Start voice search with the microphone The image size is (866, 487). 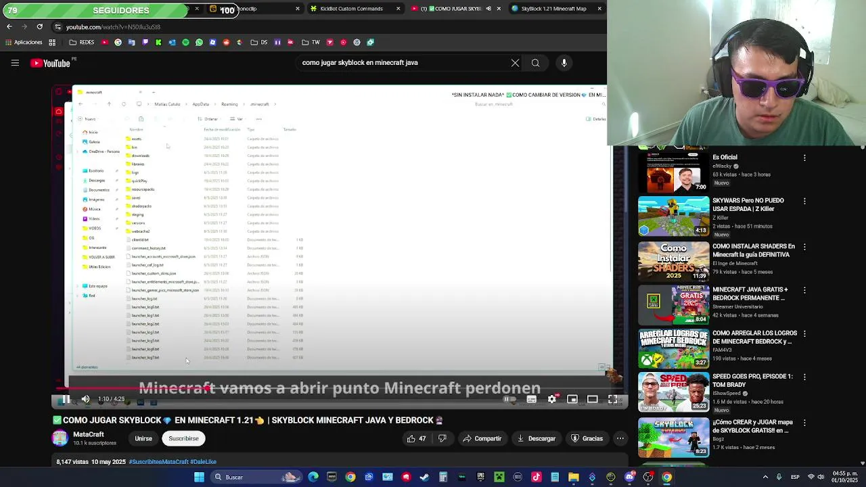pos(564,63)
